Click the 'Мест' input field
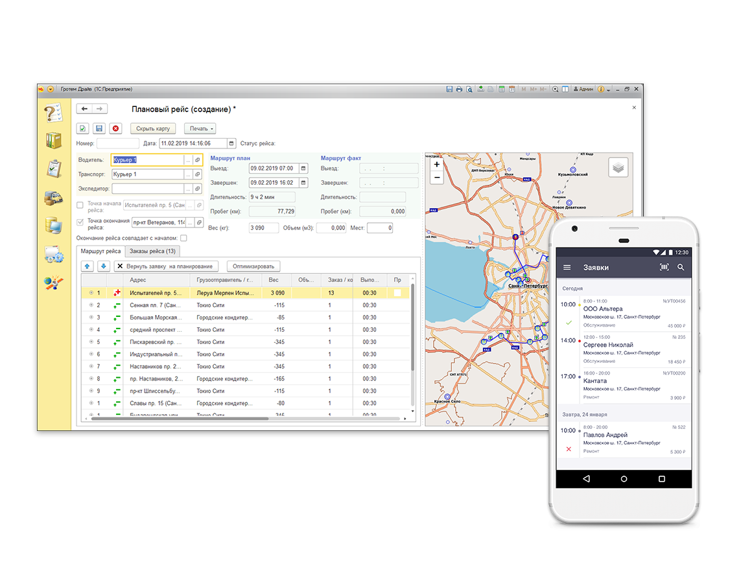Viewport: 741px width, 580px height. pyautogui.click(x=380, y=227)
